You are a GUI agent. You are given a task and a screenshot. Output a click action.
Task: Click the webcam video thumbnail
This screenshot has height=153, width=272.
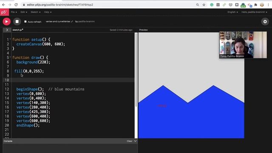coord(243,45)
